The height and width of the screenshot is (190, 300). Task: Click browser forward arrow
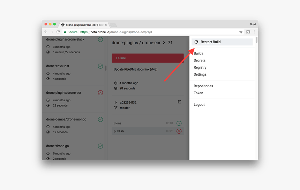(x=52, y=32)
